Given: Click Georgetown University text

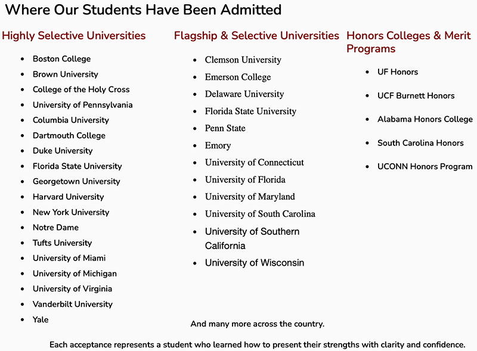Looking at the screenshot, I should coord(76,181).
